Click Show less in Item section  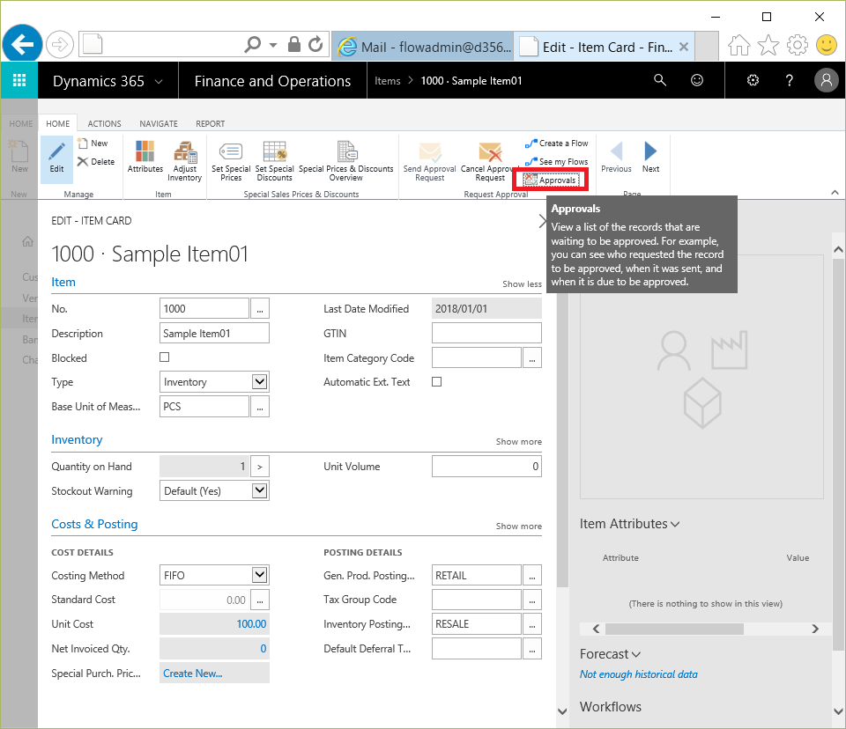point(522,284)
